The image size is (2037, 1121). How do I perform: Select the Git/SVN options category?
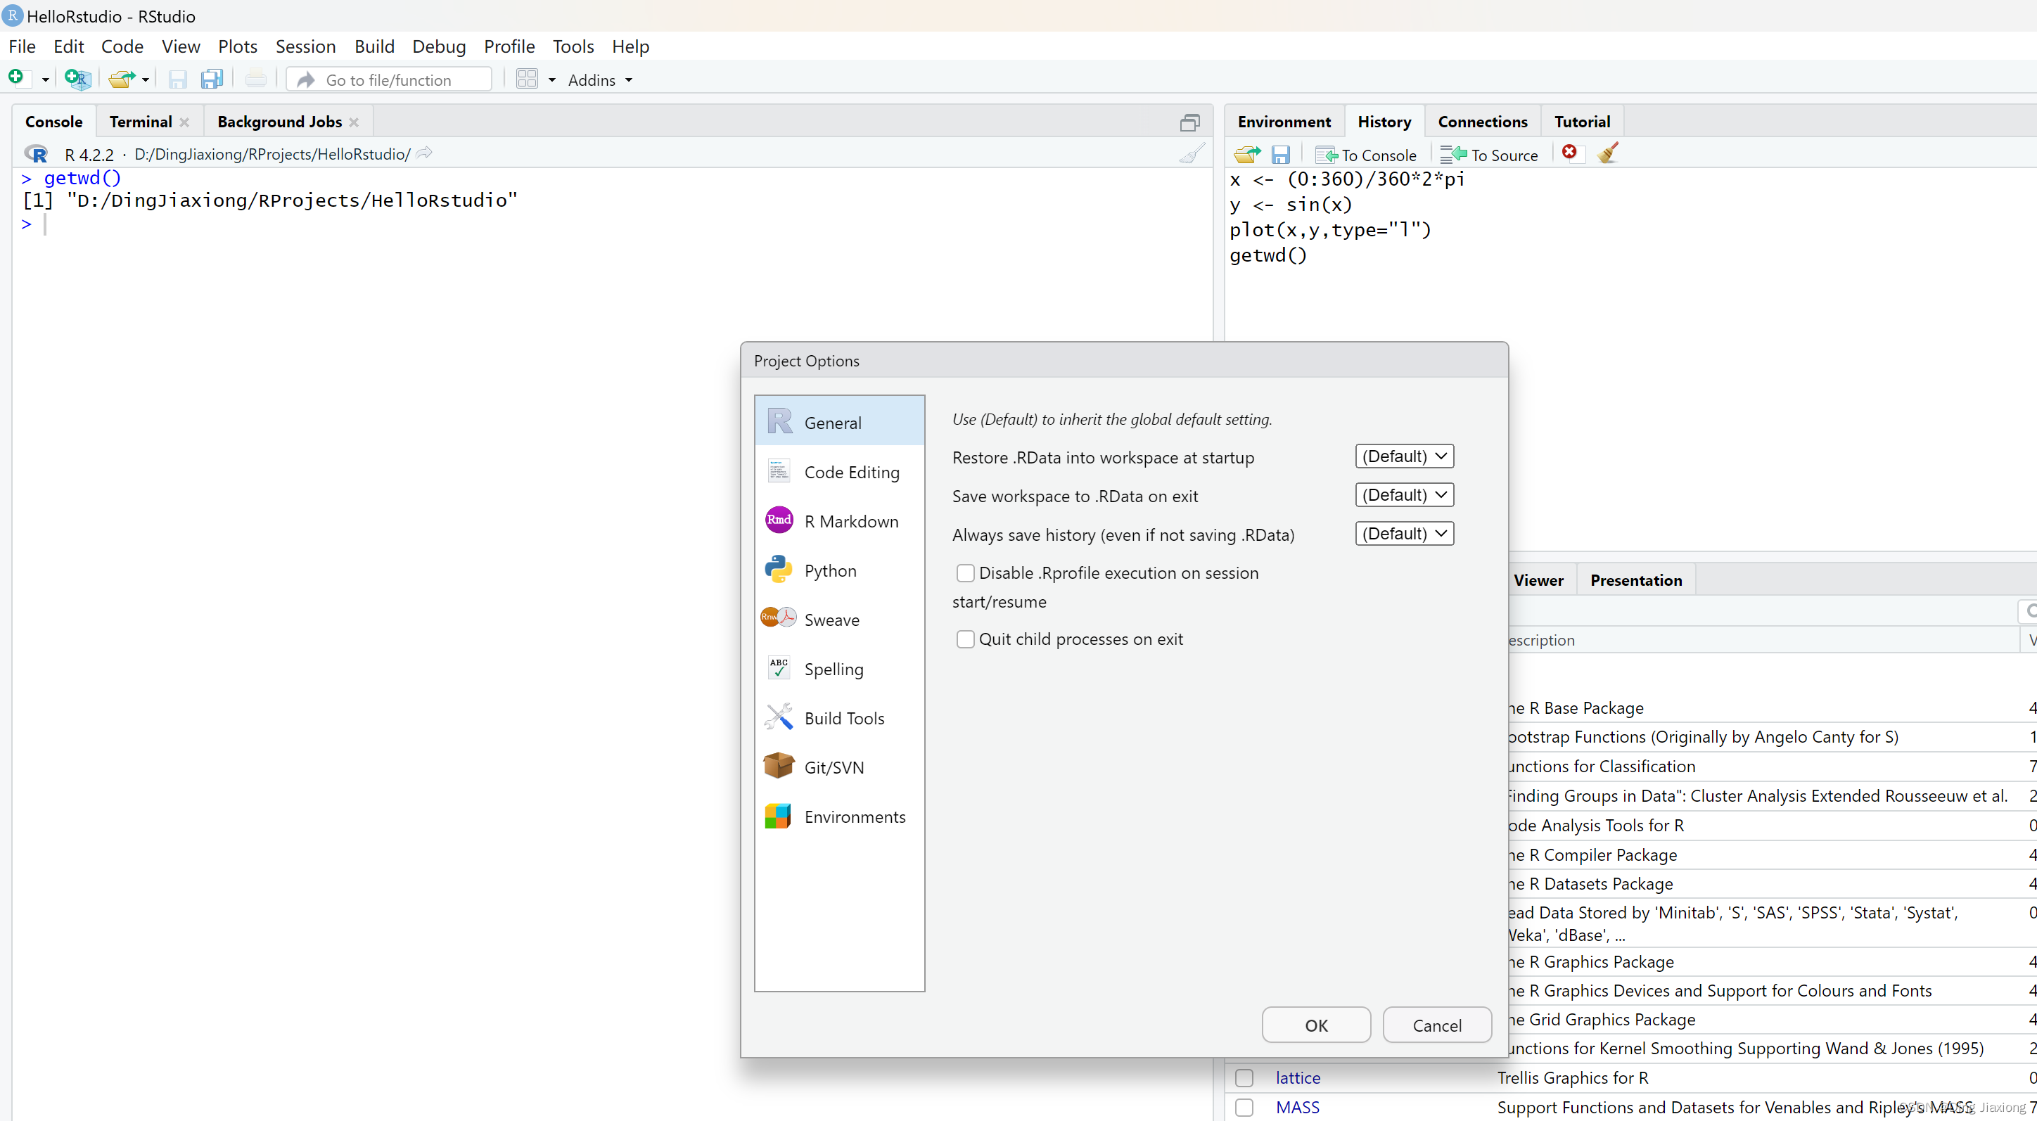click(834, 767)
